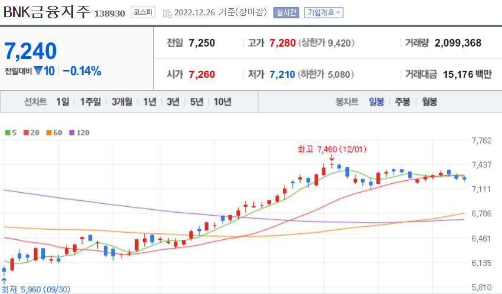Click the 최저 5,960 (09/30) marker label
Image resolution: width=502 pixels, height=294 pixels.
pos(36,289)
